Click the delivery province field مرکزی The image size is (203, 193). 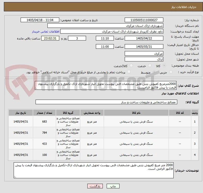tap(144, 53)
